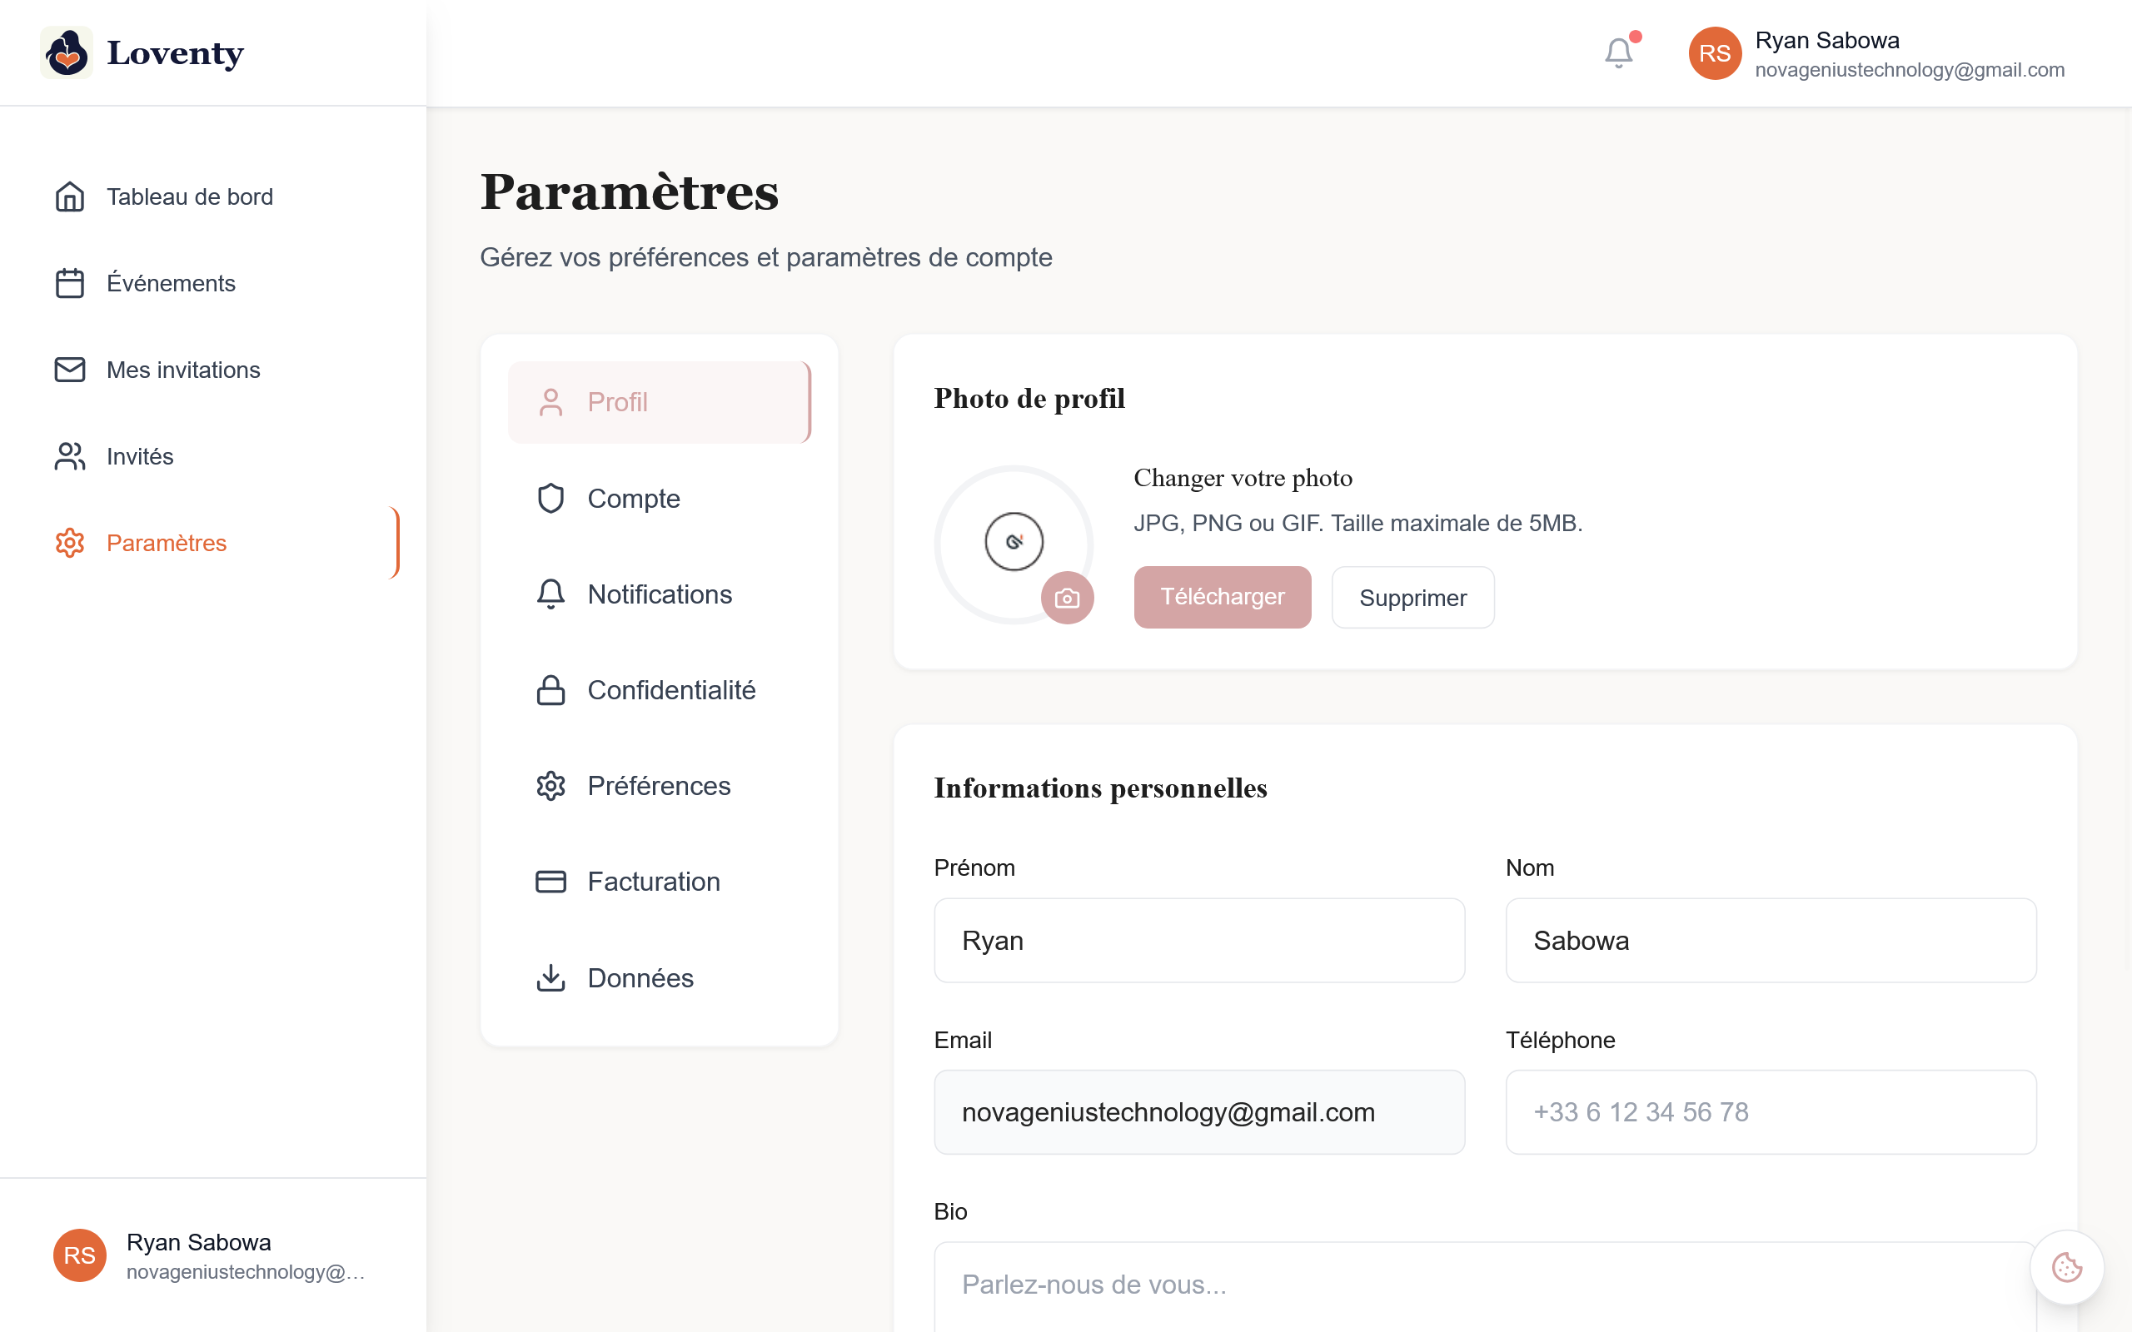Open the cookie settings floating icon
The width and height of the screenshot is (2132, 1332).
[x=2066, y=1267]
